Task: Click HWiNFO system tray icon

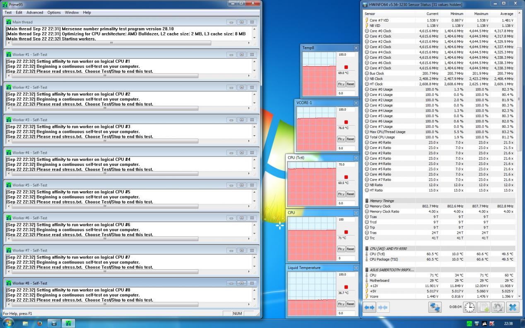Action: point(477,323)
